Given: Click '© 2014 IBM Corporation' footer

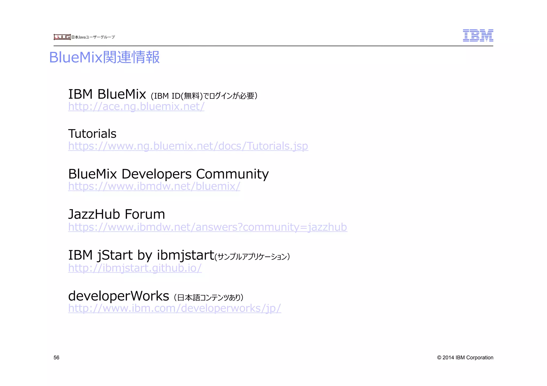Looking at the screenshot, I should pyautogui.click(x=465, y=357).
